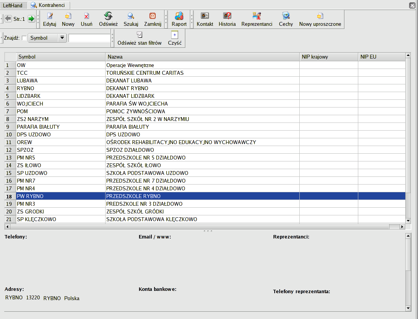Select PRZEDSZKOLE NR 4 DZIAŁDOWO row

point(205,189)
